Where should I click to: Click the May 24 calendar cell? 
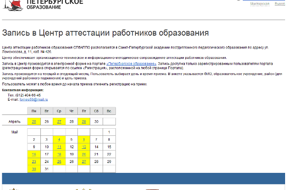pyautogui.click(x=47, y=161)
